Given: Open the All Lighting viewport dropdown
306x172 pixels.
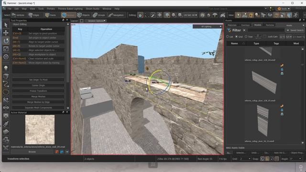Looking at the screenshot, I should tap(208, 27).
